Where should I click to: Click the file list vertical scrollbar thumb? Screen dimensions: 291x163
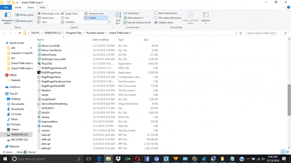289,100
